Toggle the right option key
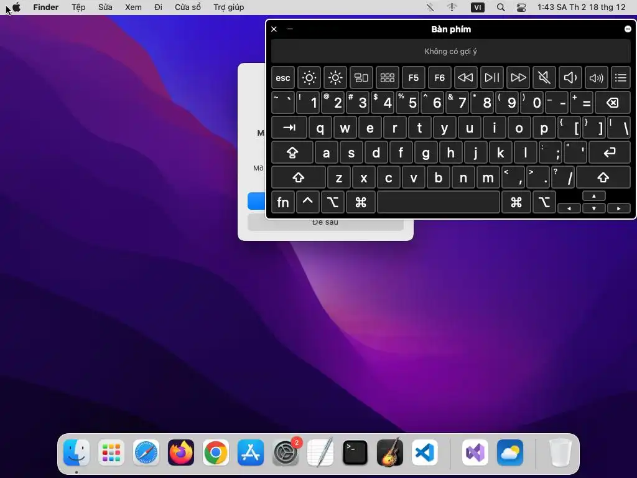 [544, 202]
